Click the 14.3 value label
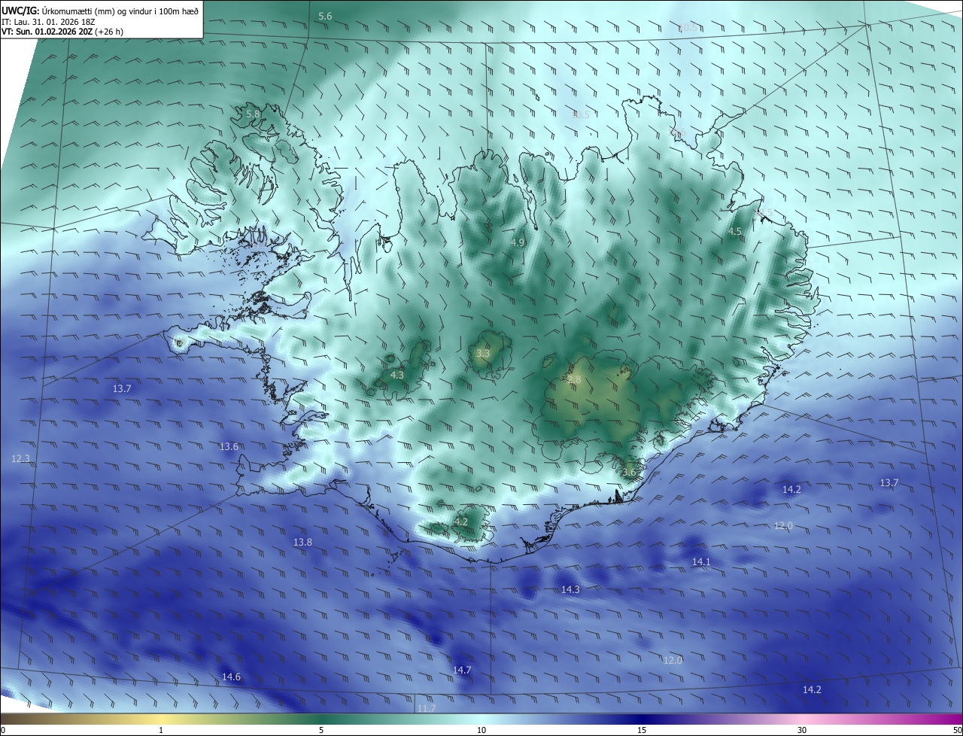963x736 pixels. click(x=570, y=589)
